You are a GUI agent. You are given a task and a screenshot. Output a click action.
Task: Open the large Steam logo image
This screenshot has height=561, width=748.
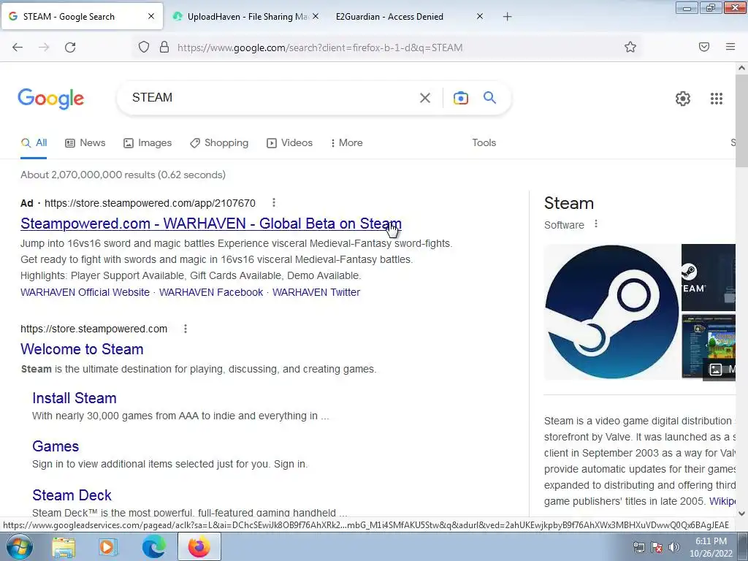[x=612, y=312]
